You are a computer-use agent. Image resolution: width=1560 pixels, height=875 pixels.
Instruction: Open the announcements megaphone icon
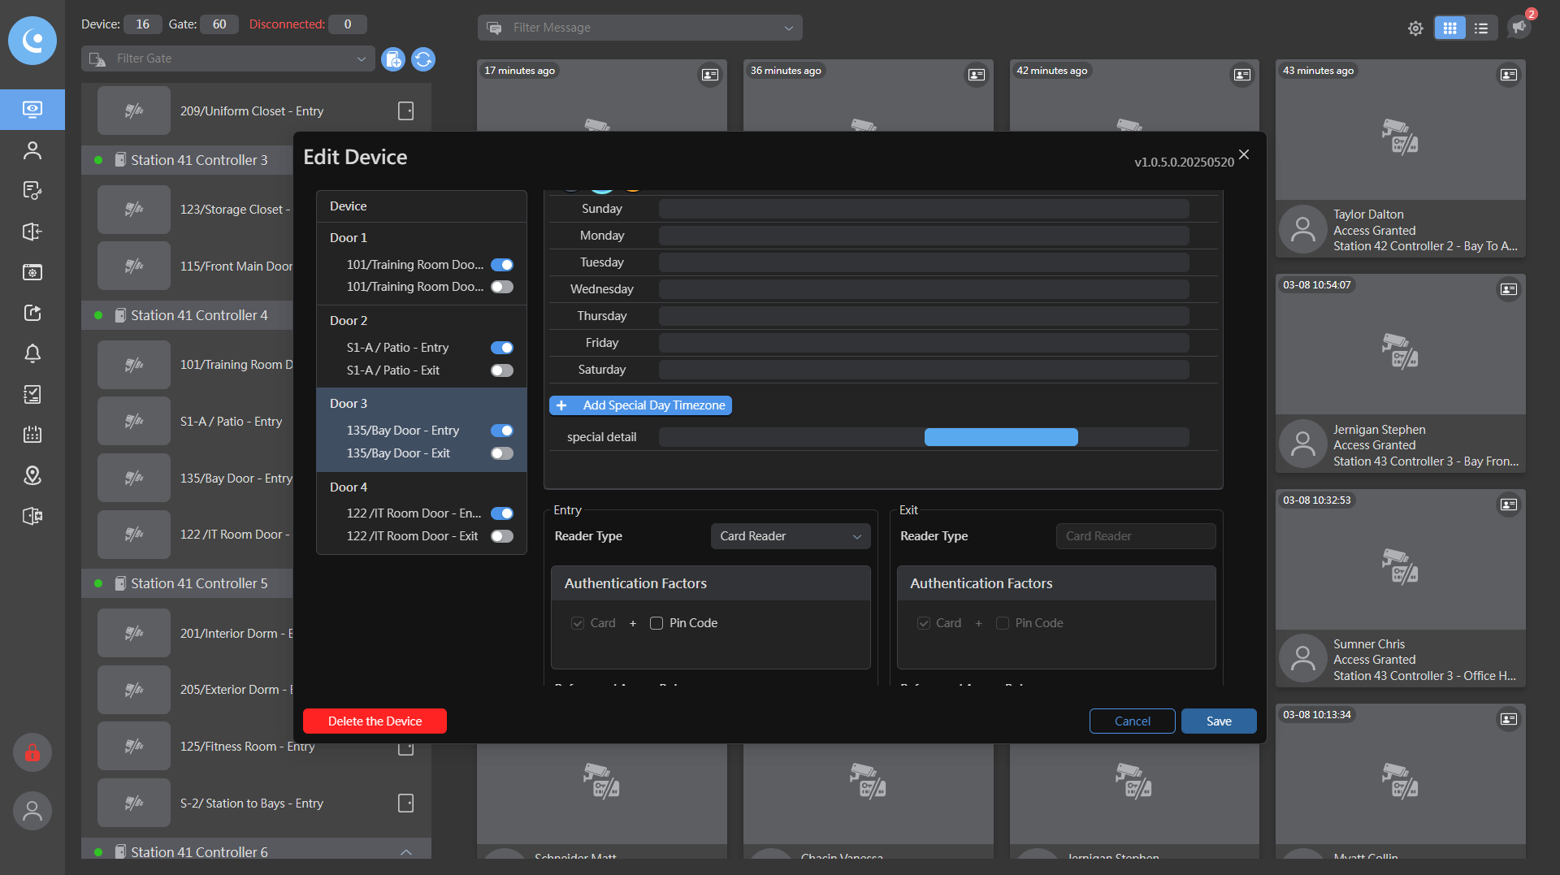tap(1519, 27)
